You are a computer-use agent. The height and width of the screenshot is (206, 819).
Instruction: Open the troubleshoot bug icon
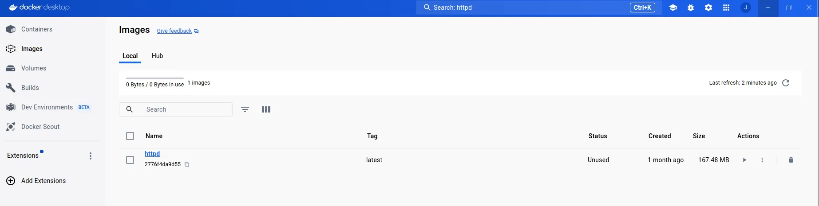click(691, 8)
